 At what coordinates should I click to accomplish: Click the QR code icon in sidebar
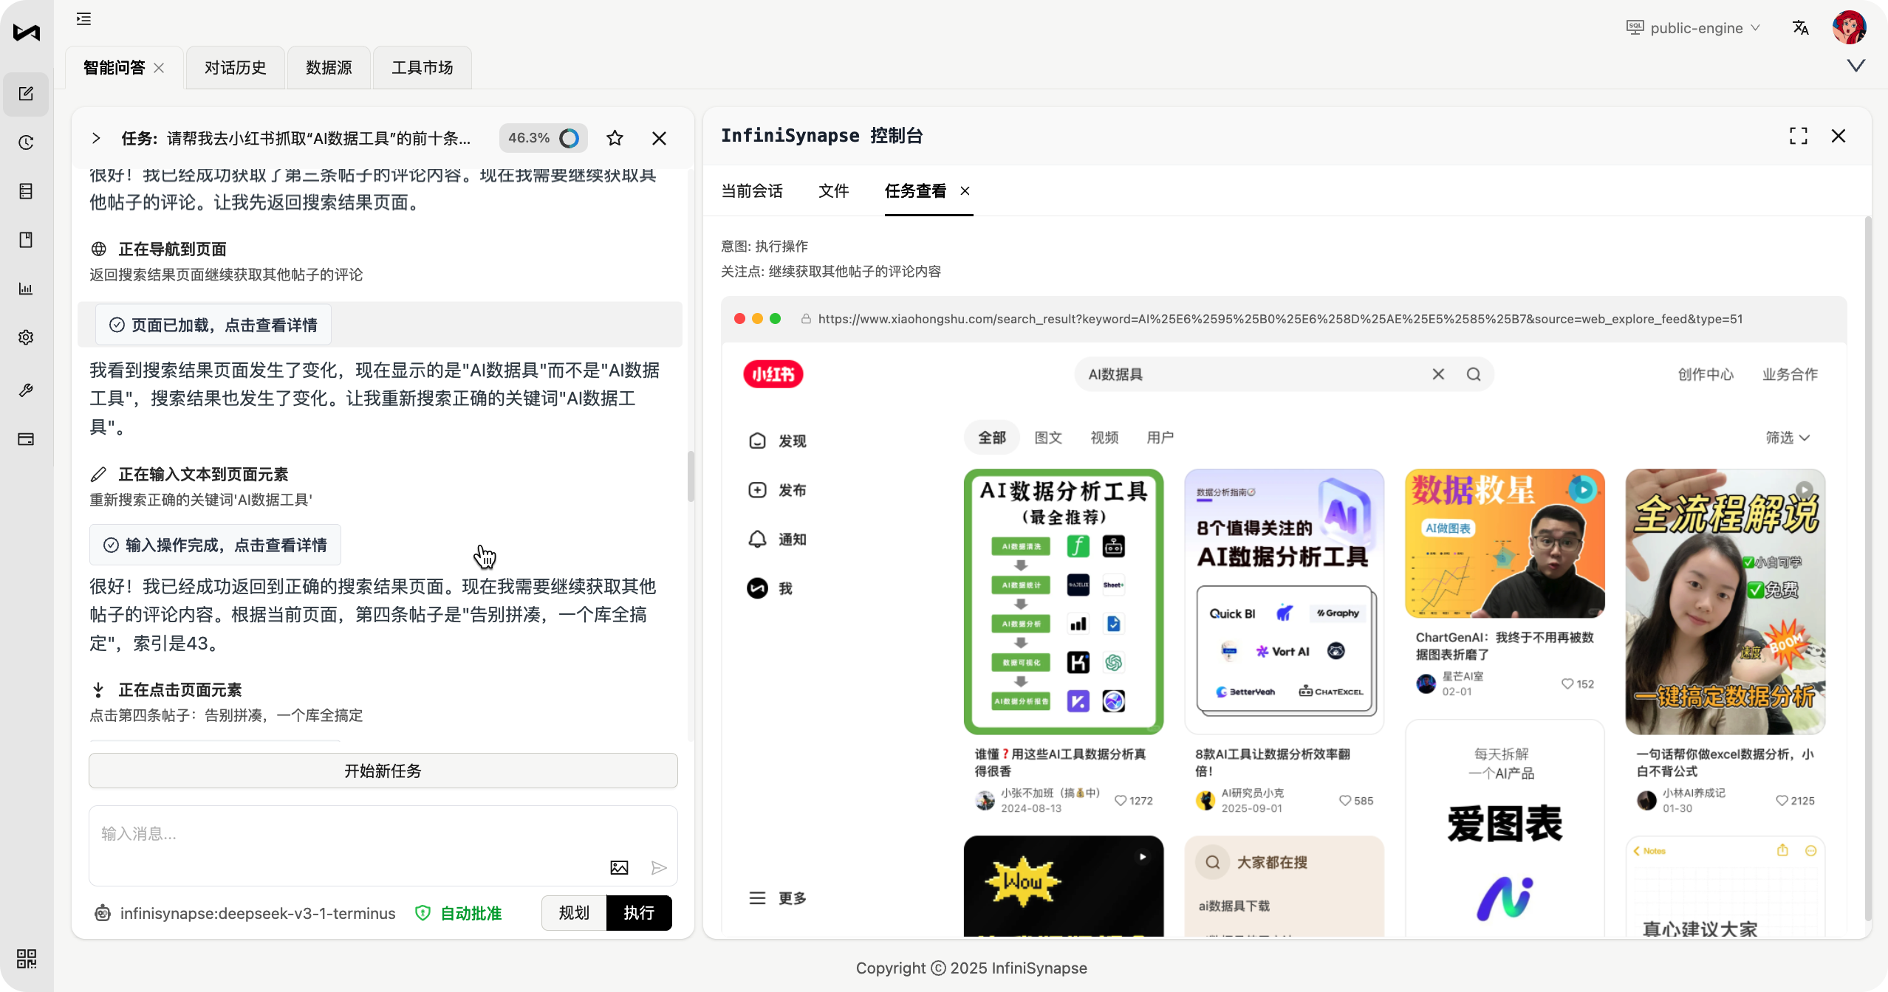tap(27, 958)
